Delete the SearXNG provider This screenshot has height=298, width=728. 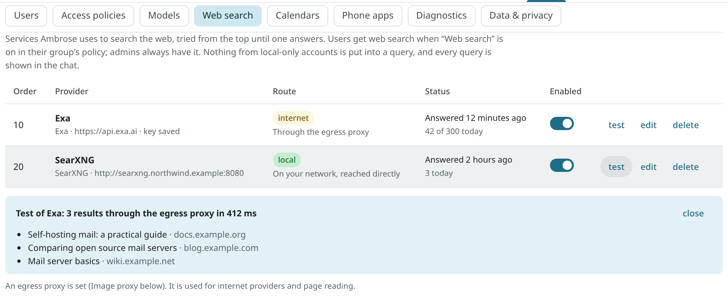686,167
